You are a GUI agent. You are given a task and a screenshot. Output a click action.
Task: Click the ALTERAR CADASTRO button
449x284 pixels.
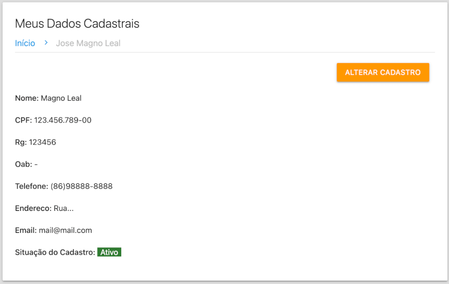point(383,73)
